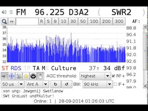
Task: Click the 96.225 frequency display
Action: tap(50, 12)
